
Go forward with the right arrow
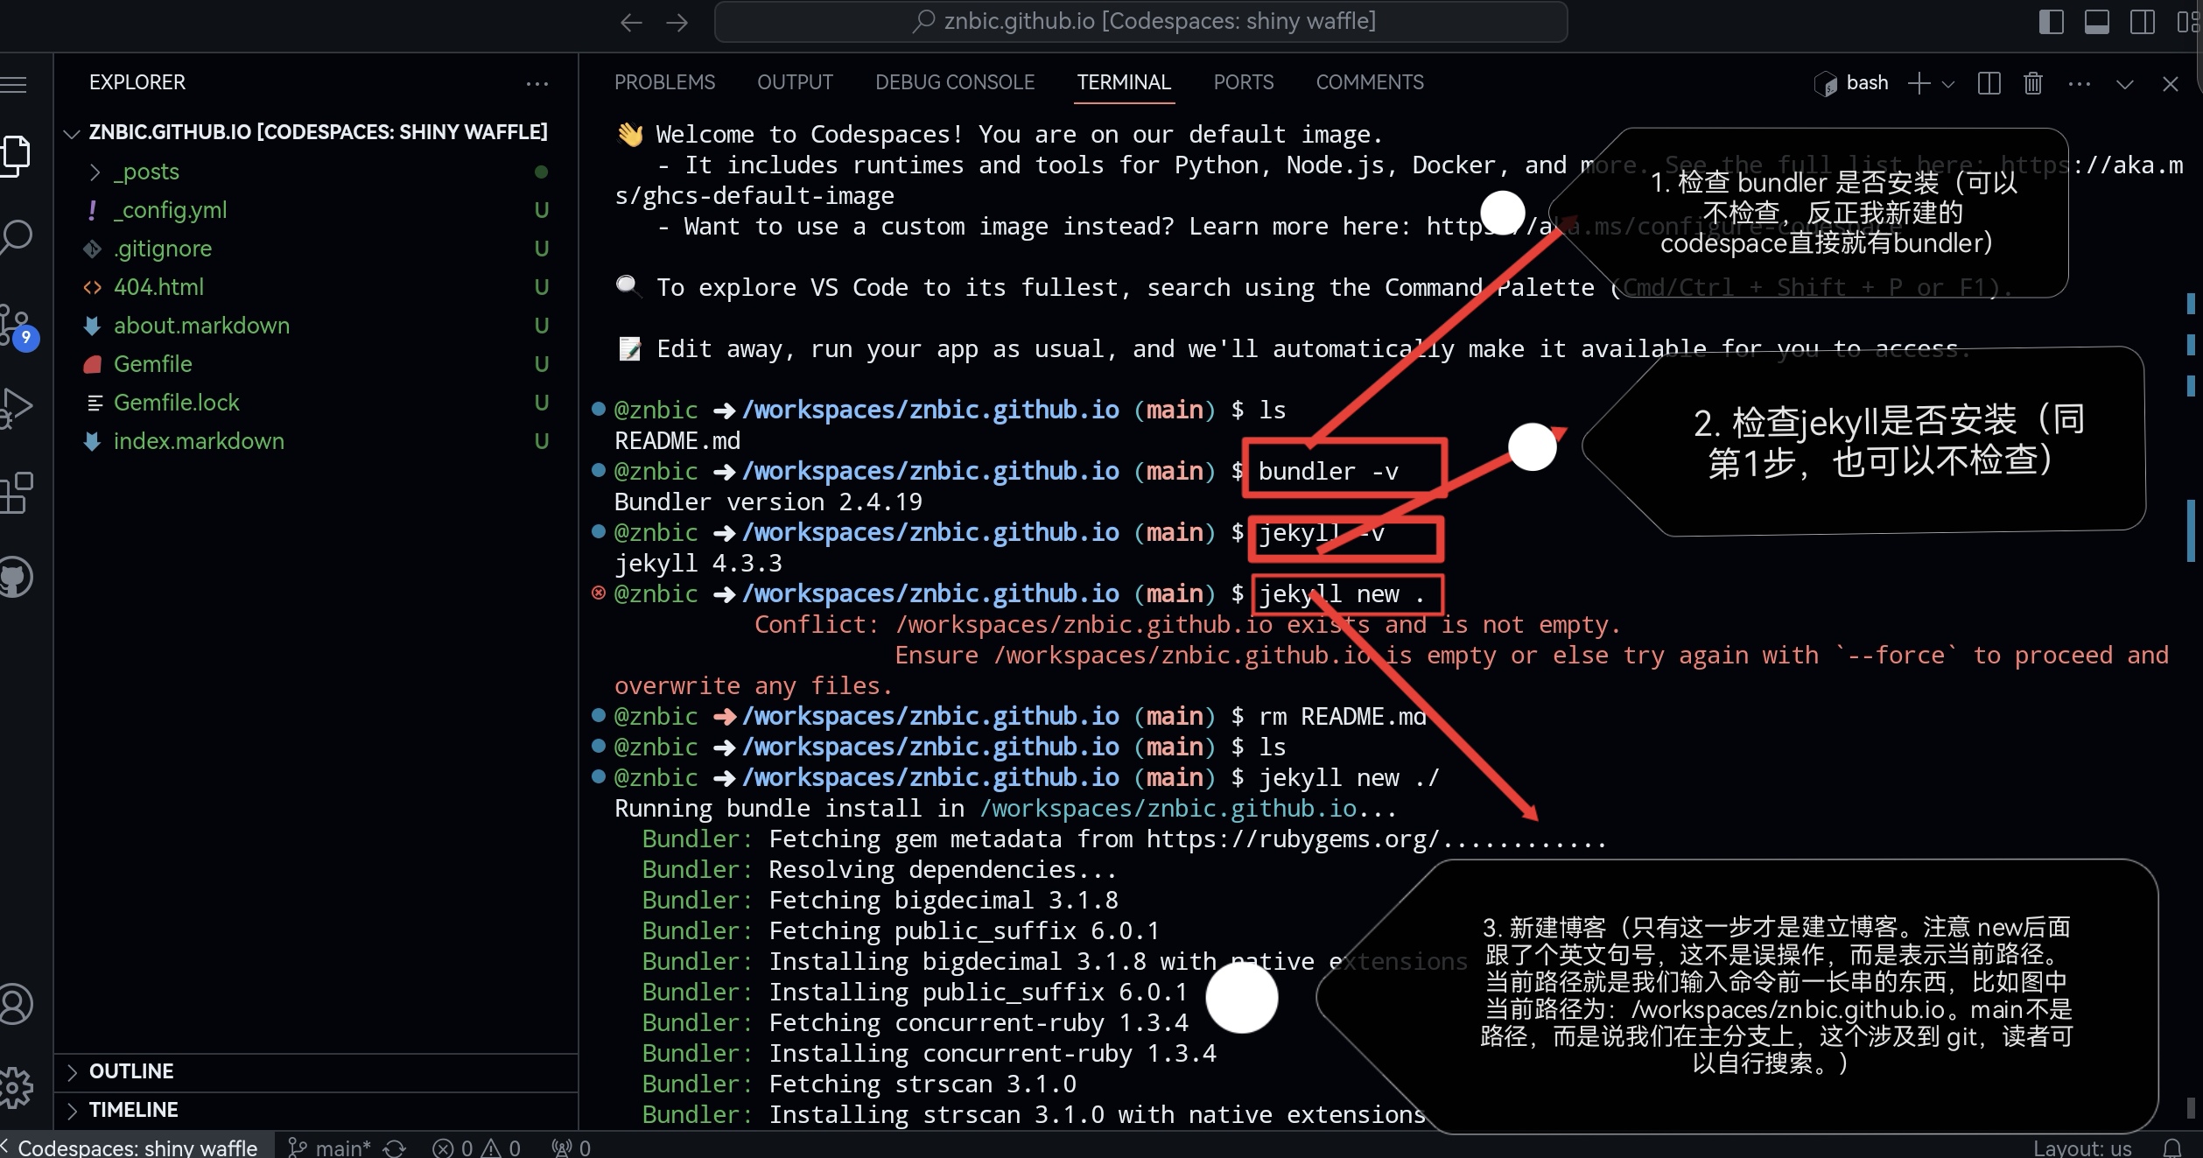(677, 22)
